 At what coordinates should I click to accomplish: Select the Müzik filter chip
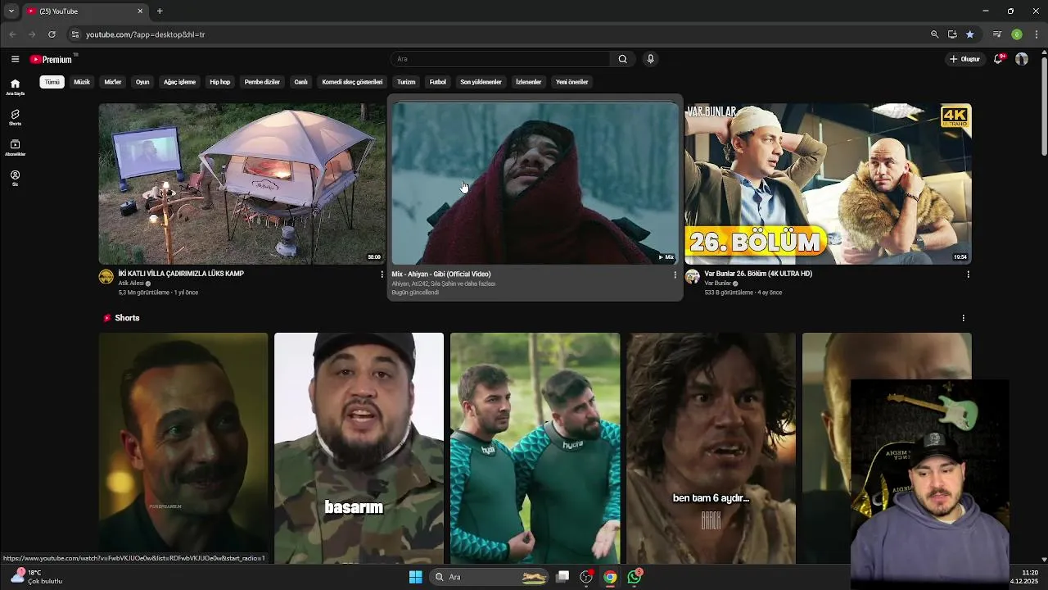pyautogui.click(x=82, y=82)
